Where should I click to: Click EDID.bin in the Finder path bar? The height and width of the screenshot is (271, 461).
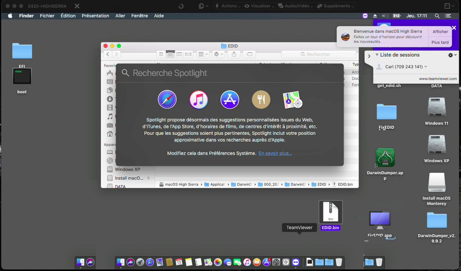pyautogui.click(x=343, y=185)
